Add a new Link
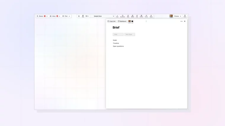Screen dimensions: 225x126 (137, 16)
